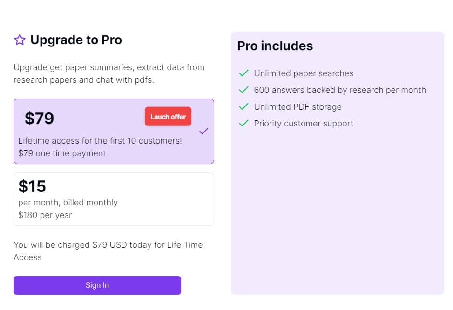This screenshot has height=310, width=453.
Task: Select the $15 monthly billing plan card
Action: click(x=114, y=199)
